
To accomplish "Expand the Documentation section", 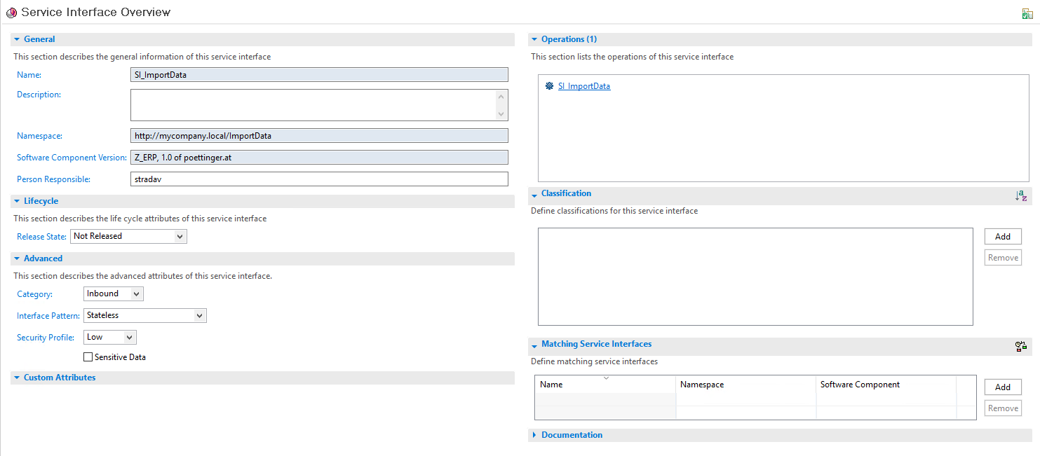I will [534, 434].
